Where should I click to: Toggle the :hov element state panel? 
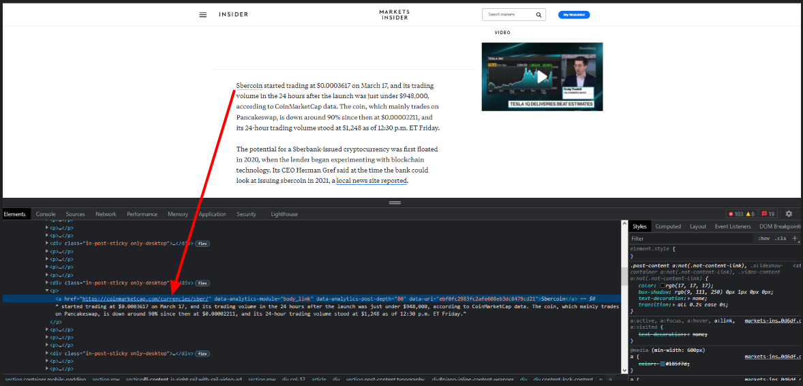pyautogui.click(x=763, y=239)
